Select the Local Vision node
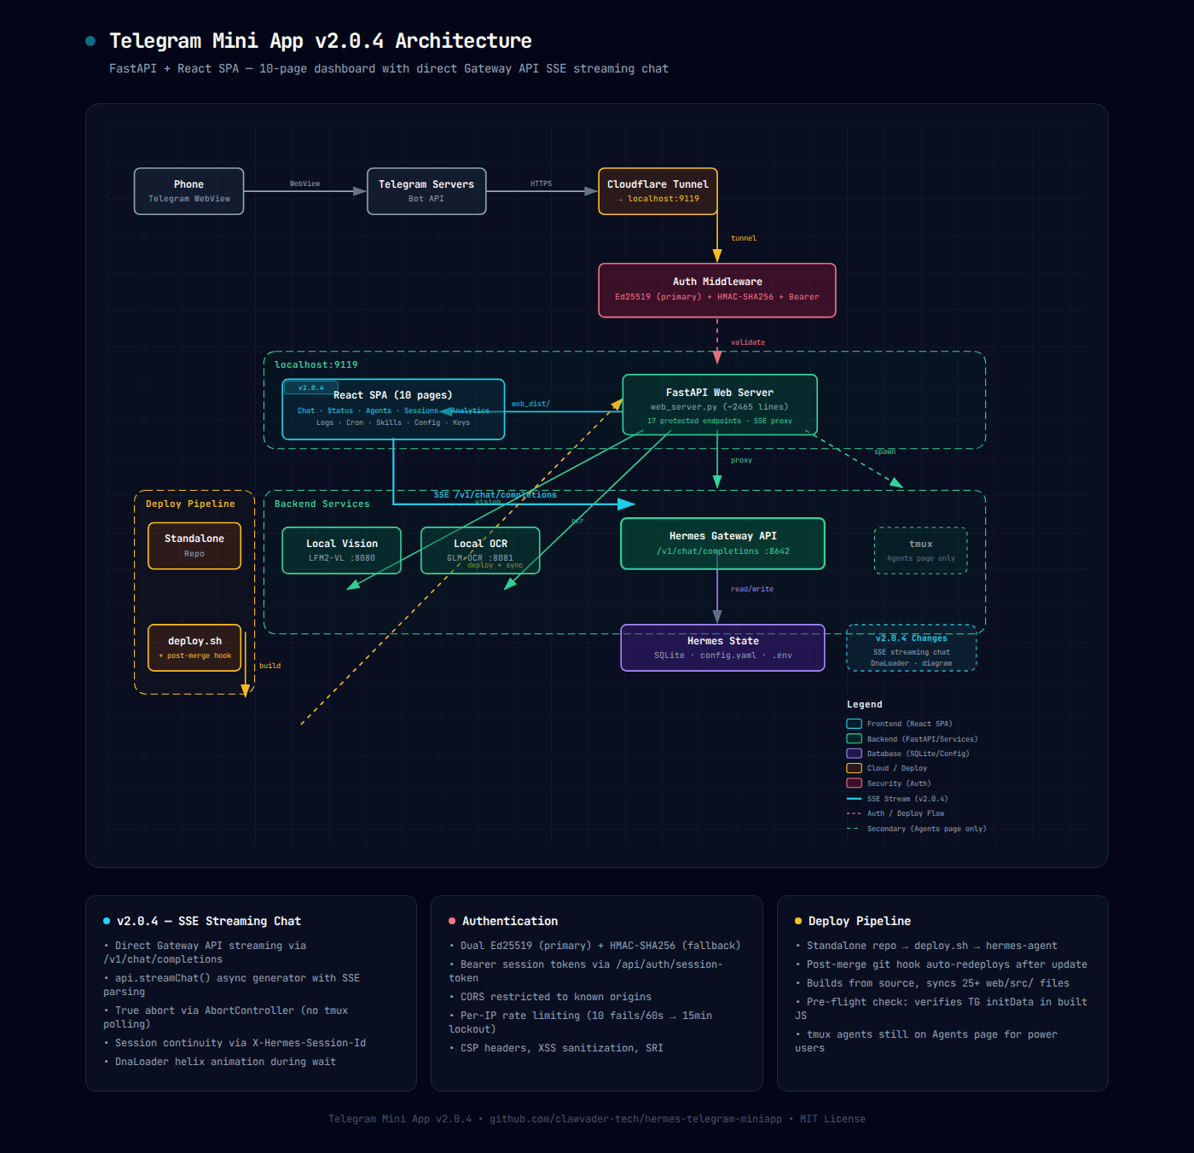 (x=341, y=550)
